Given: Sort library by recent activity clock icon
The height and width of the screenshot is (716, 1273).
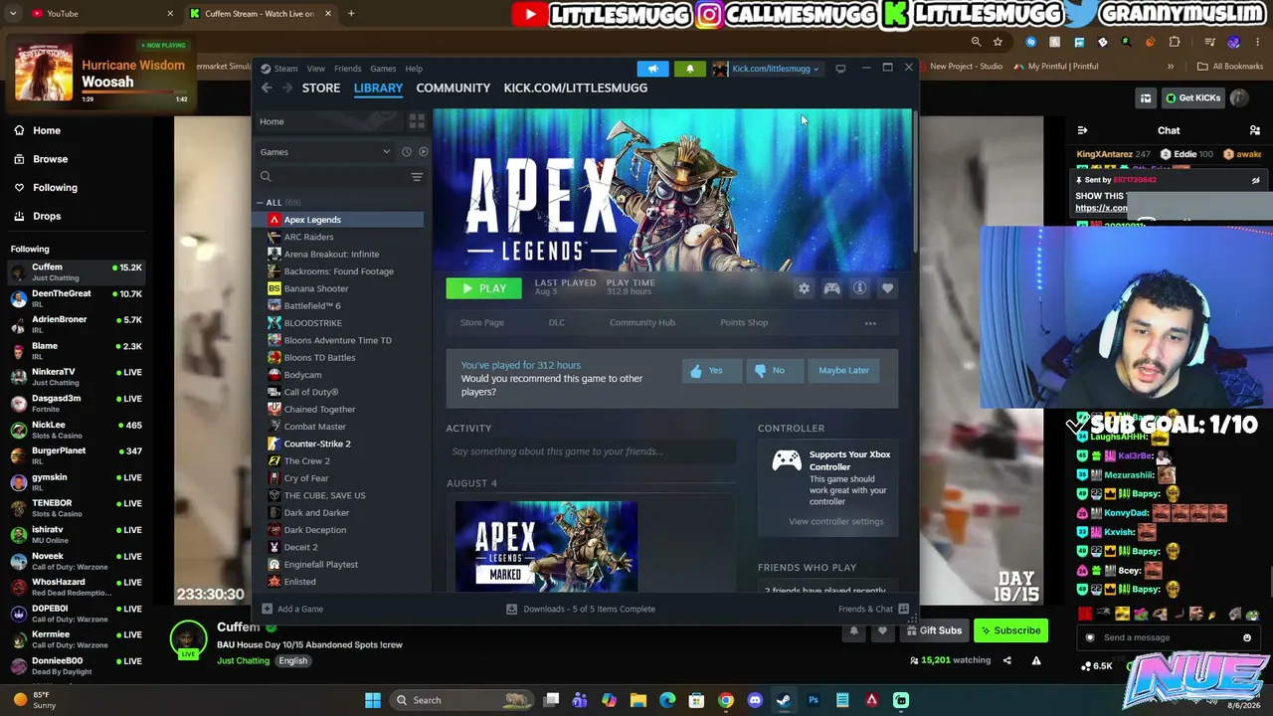Looking at the screenshot, I should pyautogui.click(x=406, y=152).
